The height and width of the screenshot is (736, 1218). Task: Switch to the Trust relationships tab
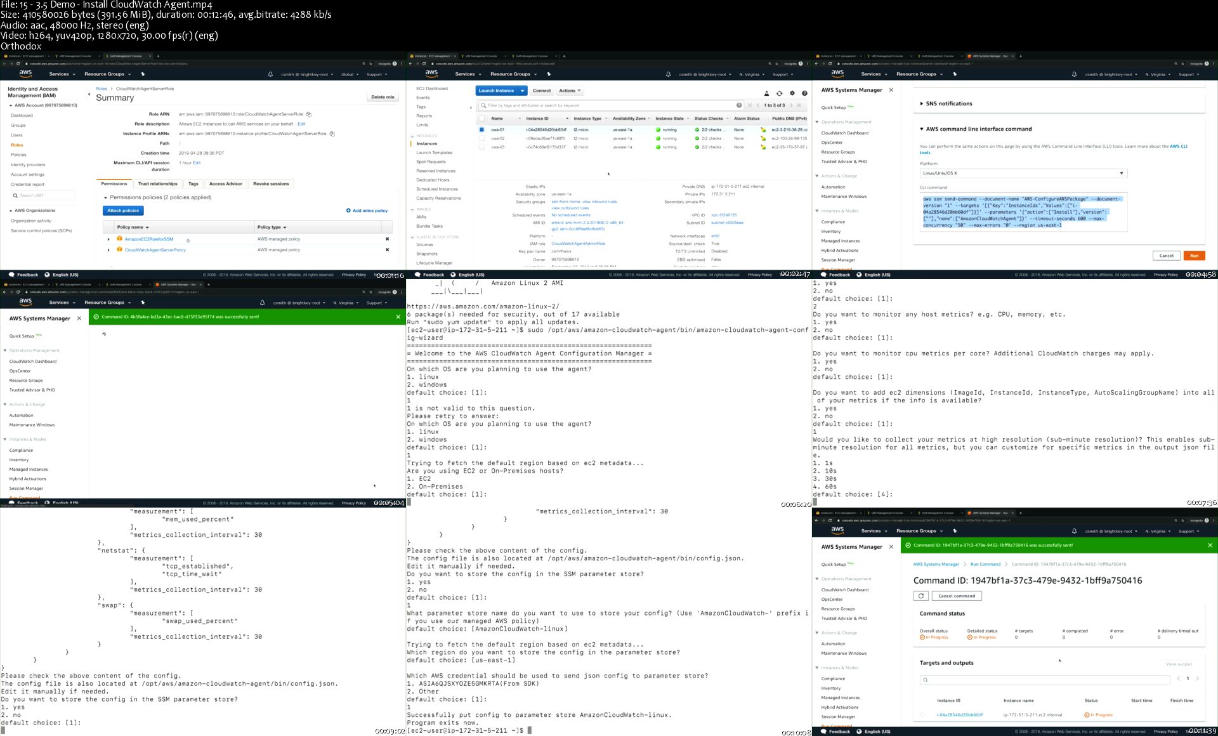pyautogui.click(x=158, y=184)
